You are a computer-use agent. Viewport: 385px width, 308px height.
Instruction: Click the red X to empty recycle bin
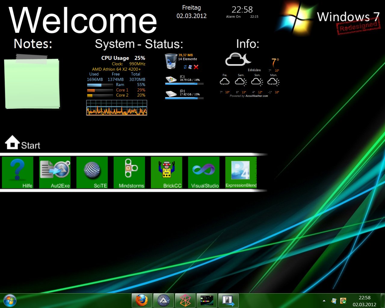(196, 67)
